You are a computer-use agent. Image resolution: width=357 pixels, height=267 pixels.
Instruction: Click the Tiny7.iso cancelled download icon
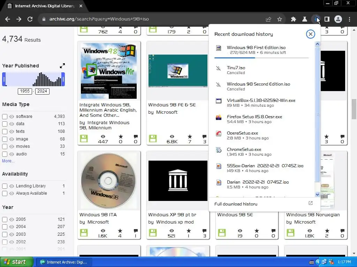click(x=219, y=68)
